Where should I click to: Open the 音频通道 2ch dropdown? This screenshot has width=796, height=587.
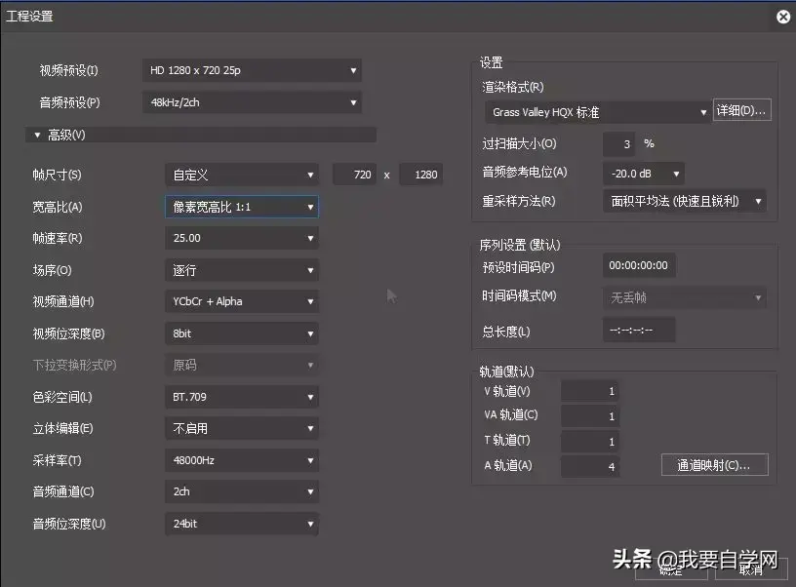[242, 491]
